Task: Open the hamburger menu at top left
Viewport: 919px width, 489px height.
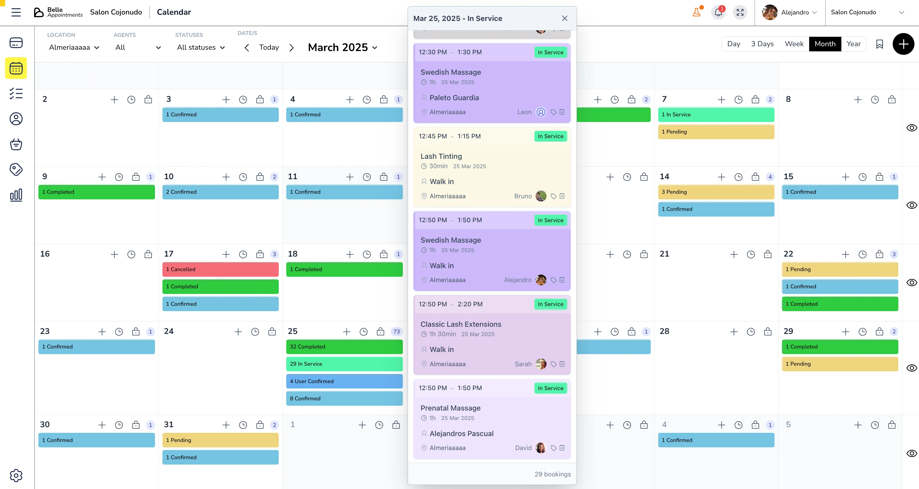Action: click(16, 12)
